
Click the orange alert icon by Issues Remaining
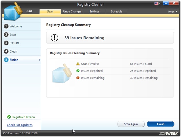[x=78, y=78]
